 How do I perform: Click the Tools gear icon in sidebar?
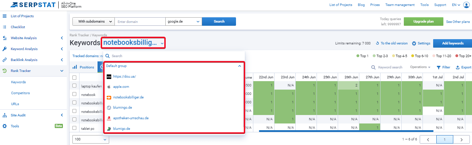point(5,126)
